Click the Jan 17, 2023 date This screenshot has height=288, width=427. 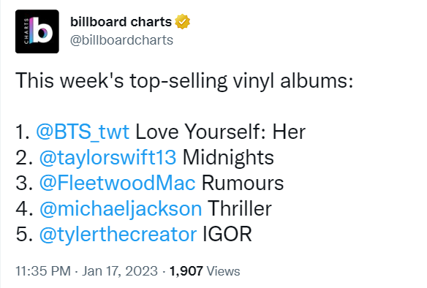tap(120, 271)
